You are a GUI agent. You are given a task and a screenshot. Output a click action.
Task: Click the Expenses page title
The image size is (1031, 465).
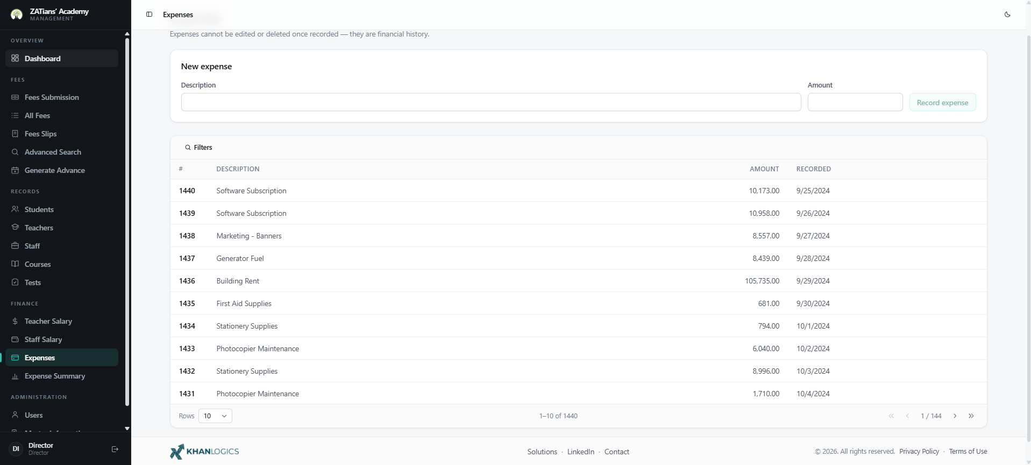178,14
